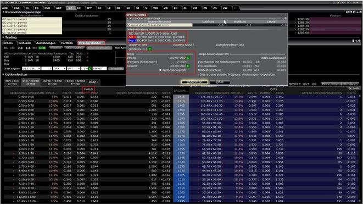363x205 pixels.
Task: Select the FEB'18 / APR'18 expiry tab
Action: pos(75,82)
